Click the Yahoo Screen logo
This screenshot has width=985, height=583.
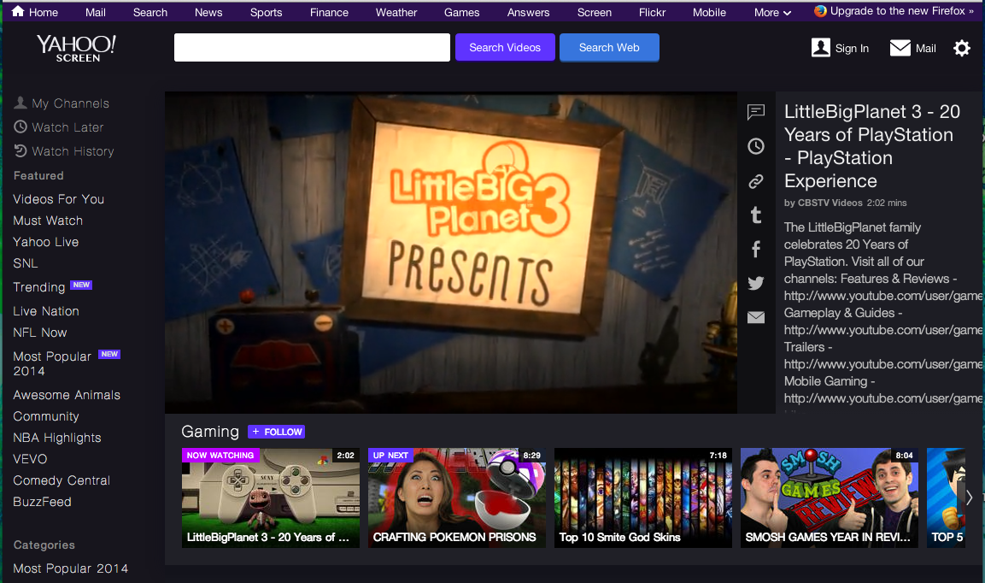click(77, 48)
